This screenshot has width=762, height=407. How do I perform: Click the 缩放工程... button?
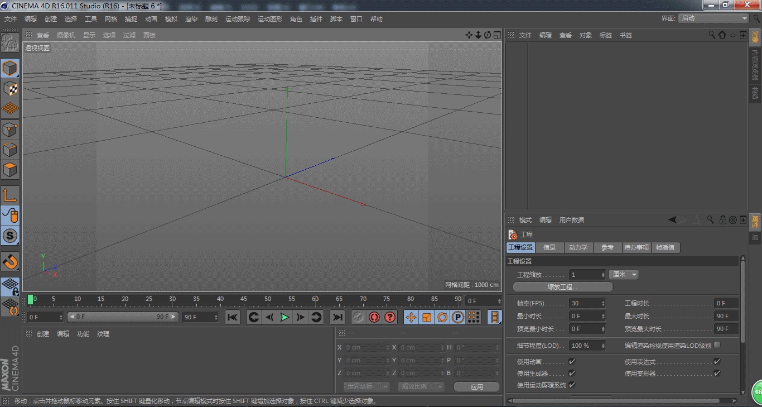562,287
